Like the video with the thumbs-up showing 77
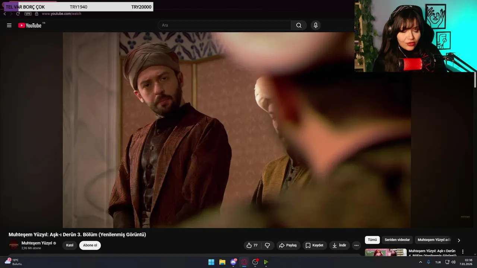477x268 pixels. point(252,245)
